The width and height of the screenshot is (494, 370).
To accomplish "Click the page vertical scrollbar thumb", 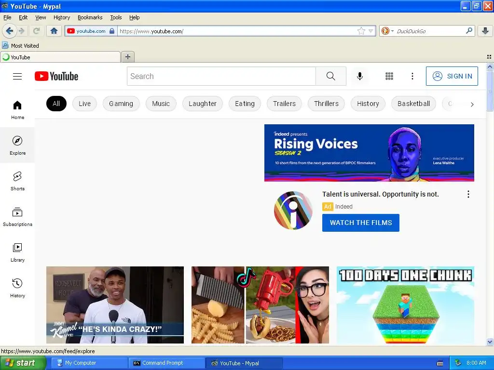I will [x=490, y=91].
